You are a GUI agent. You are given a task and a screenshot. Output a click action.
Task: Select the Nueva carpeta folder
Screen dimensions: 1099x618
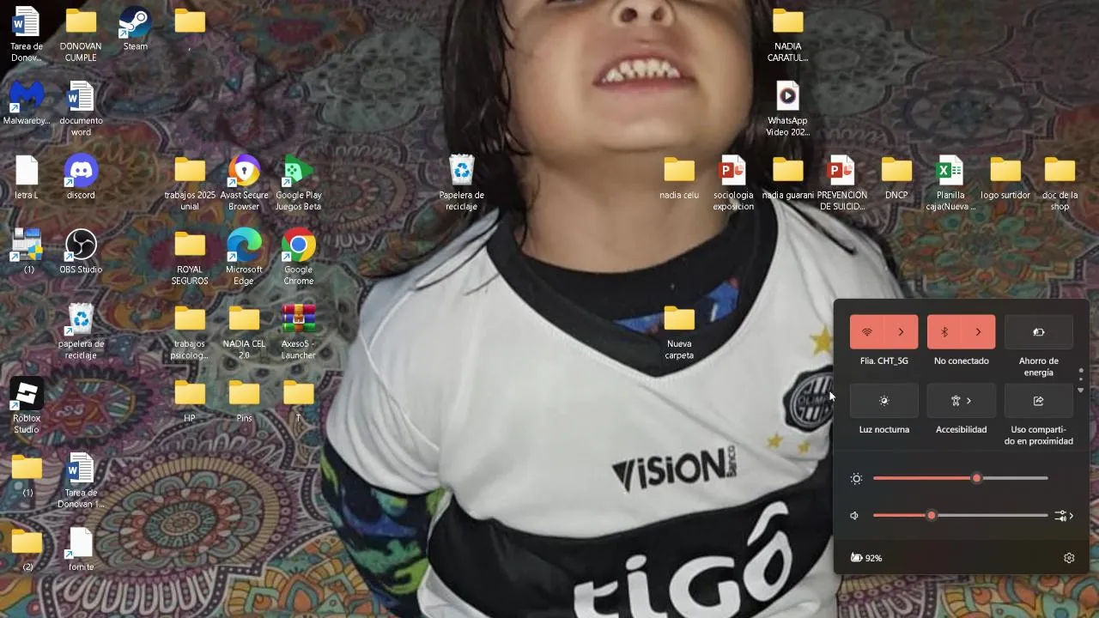point(679,332)
